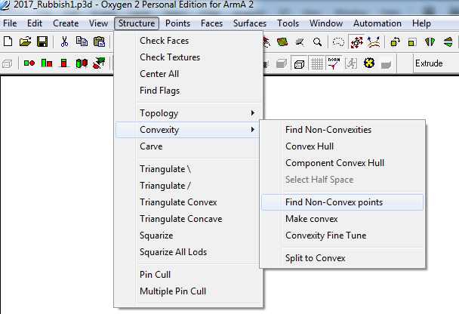This screenshot has height=314, width=459.
Task: Open the Faces menu
Action: [x=211, y=23]
